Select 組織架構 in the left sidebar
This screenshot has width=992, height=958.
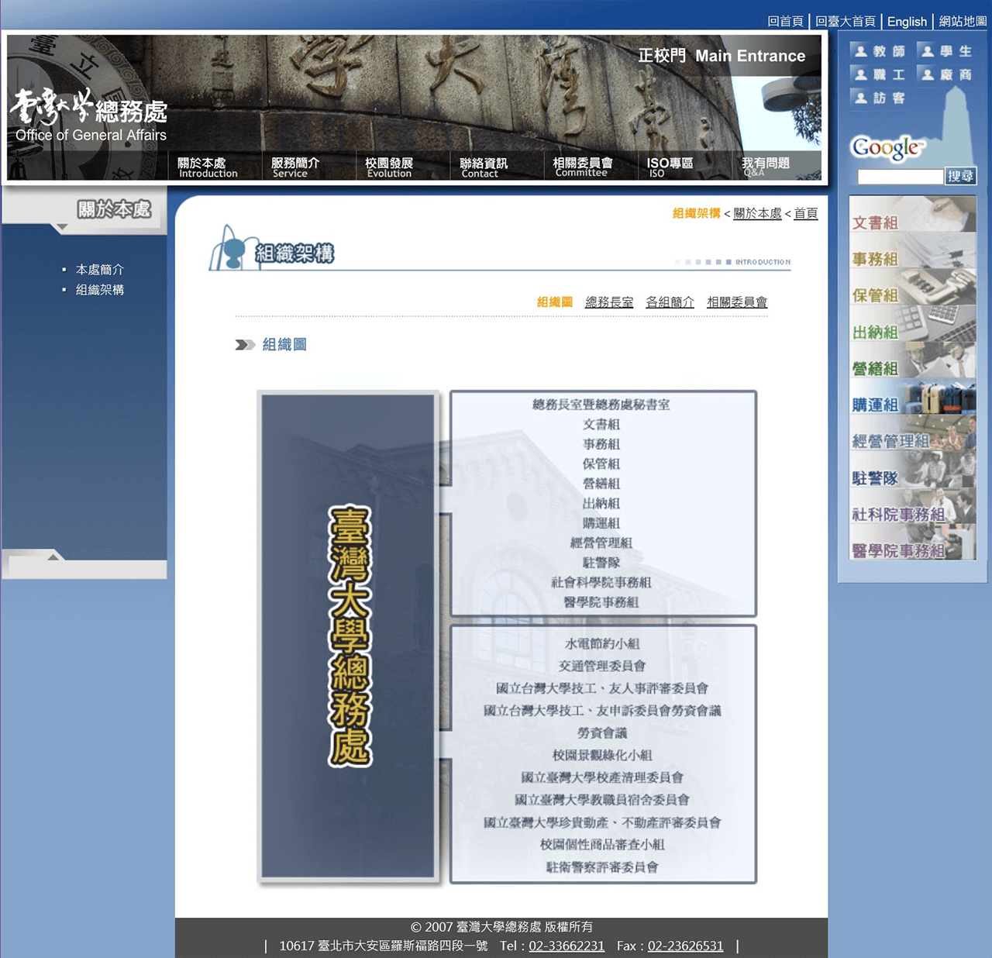pyautogui.click(x=100, y=290)
